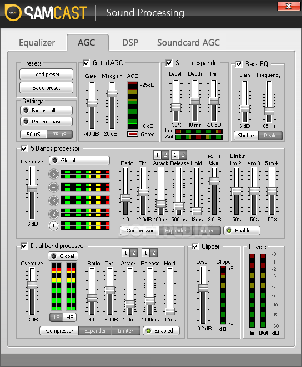
Task: Click 5 Bands Ratio slider handle
Action: coord(125,198)
